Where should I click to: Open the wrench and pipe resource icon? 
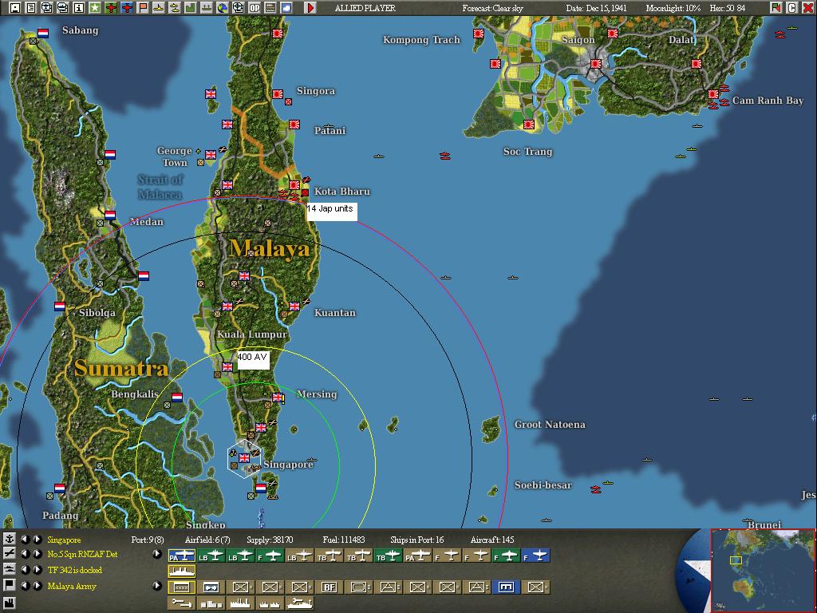[x=182, y=603]
